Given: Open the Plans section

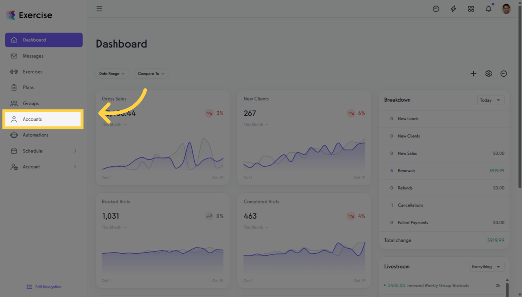Looking at the screenshot, I should pyautogui.click(x=29, y=87).
